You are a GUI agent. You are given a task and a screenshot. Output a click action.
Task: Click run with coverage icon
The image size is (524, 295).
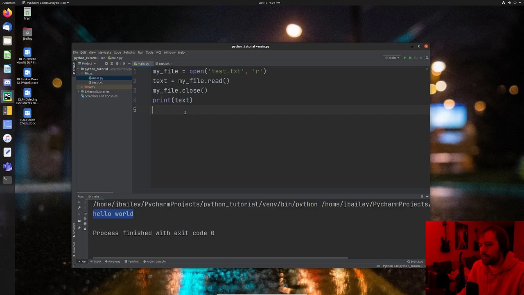416,58
